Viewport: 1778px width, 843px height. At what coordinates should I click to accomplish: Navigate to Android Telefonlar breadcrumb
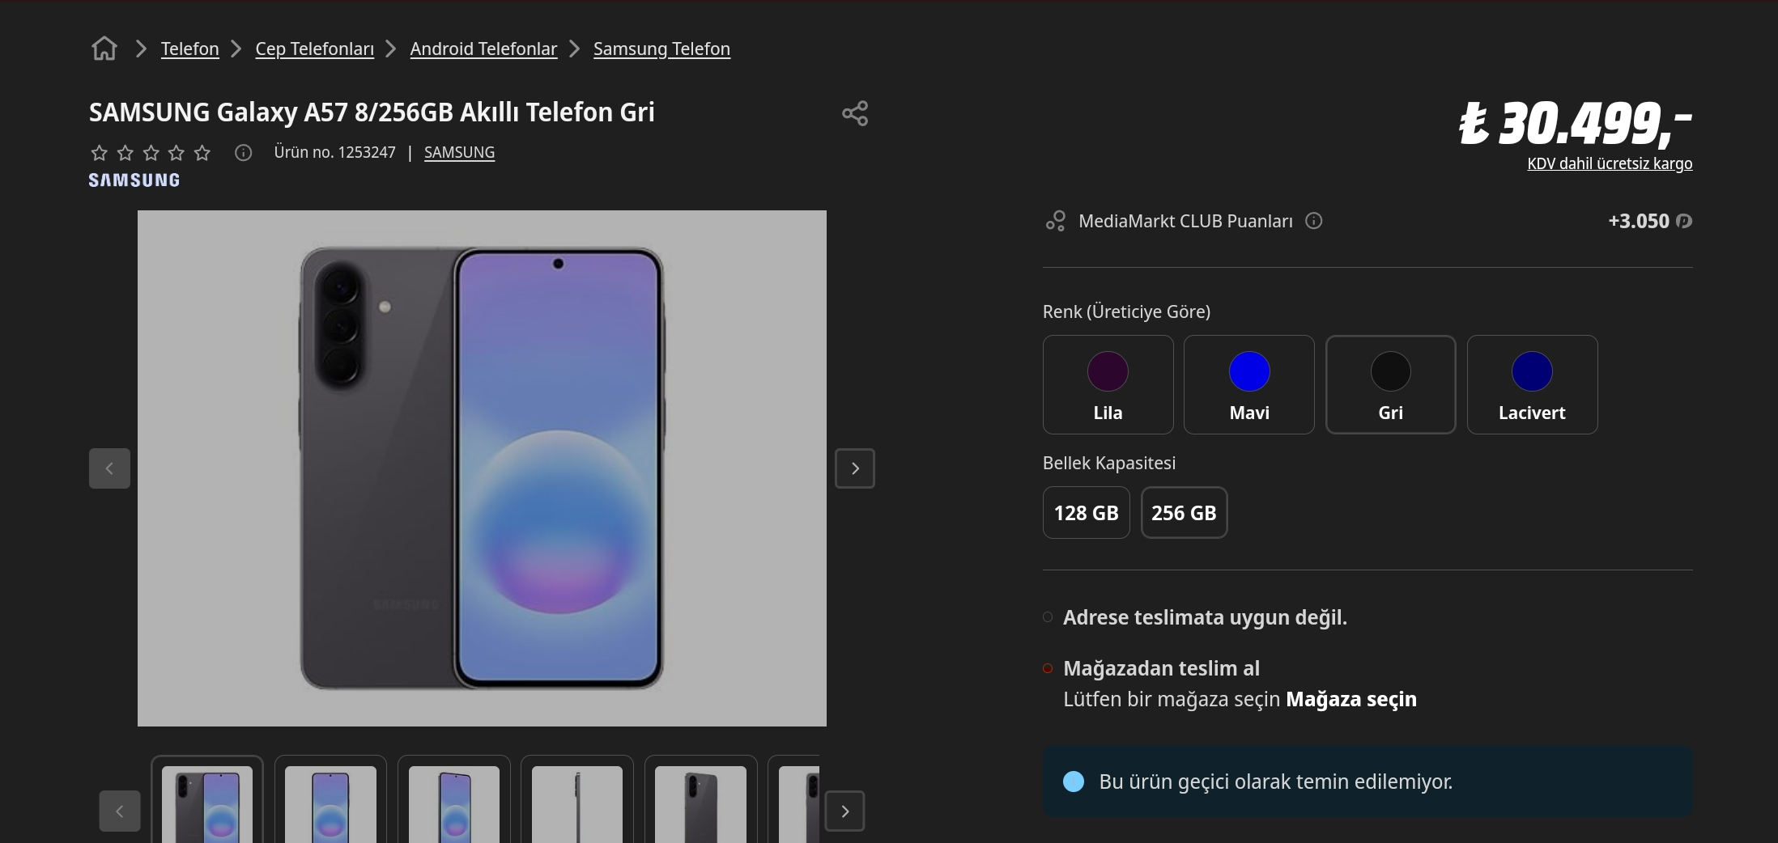click(x=483, y=49)
